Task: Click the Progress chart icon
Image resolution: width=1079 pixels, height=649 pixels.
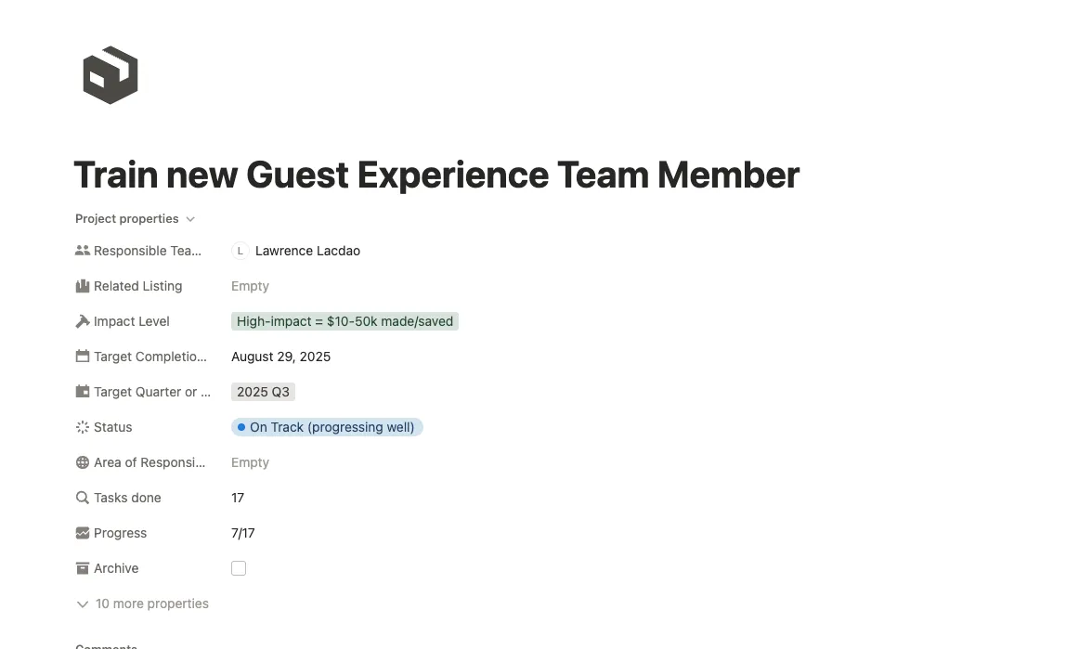Action: [83, 533]
